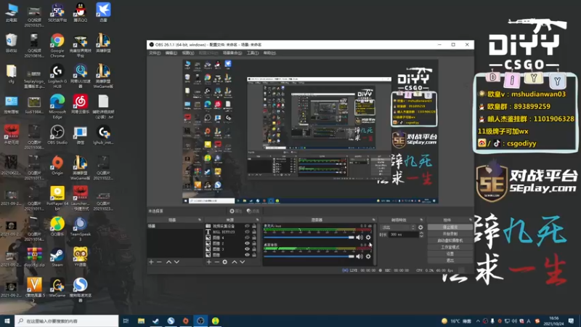Open the Google Chrome desktop shortcut
This screenshot has width=581, height=327.
click(57, 44)
